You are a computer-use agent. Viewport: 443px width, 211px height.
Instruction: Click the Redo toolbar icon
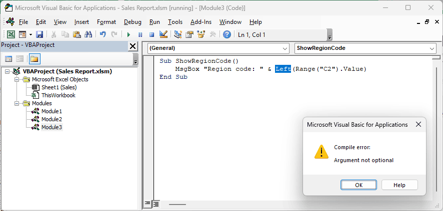114,34
